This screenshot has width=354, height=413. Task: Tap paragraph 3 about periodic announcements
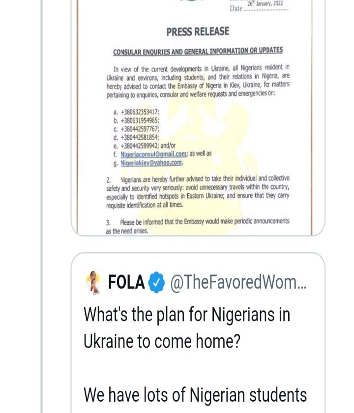tap(198, 226)
